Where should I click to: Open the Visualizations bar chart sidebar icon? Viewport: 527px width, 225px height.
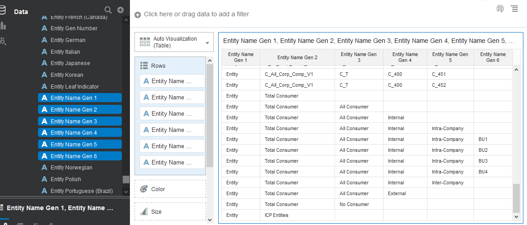(3, 26)
